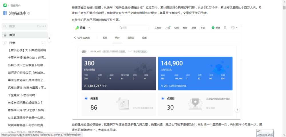286x137 pixels.
Task: Click the back arrow before 知乎盐选库
Action: pos(75,38)
